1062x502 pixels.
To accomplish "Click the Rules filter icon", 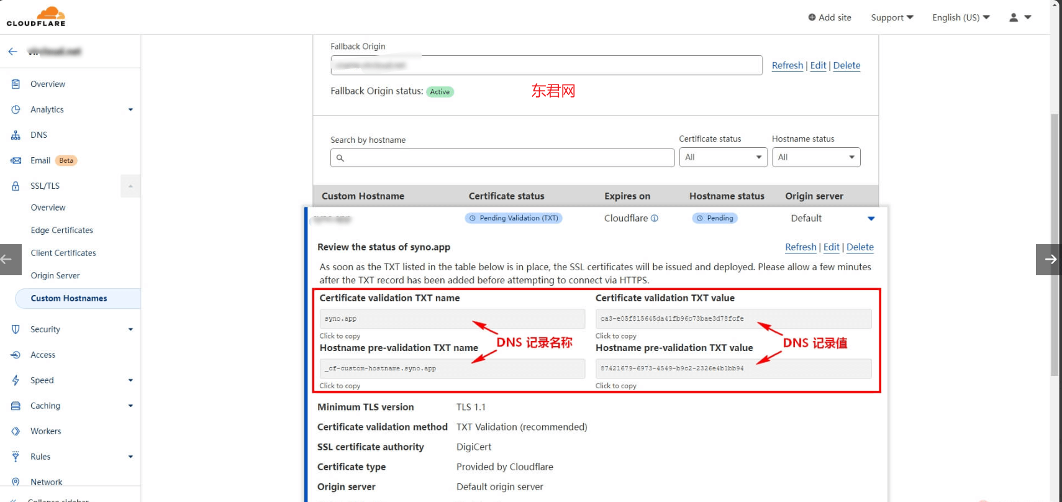I will tap(16, 457).
